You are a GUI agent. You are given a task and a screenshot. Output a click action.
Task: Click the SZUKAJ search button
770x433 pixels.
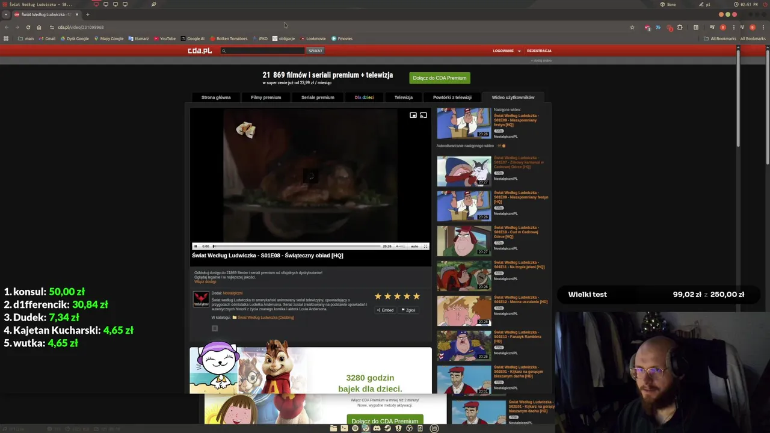pos(315,51)
